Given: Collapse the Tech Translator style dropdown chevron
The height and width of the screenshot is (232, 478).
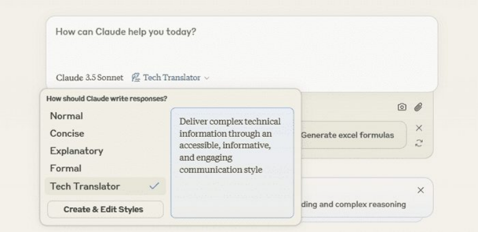Looking at the screenshot, I should pos(207,78).
